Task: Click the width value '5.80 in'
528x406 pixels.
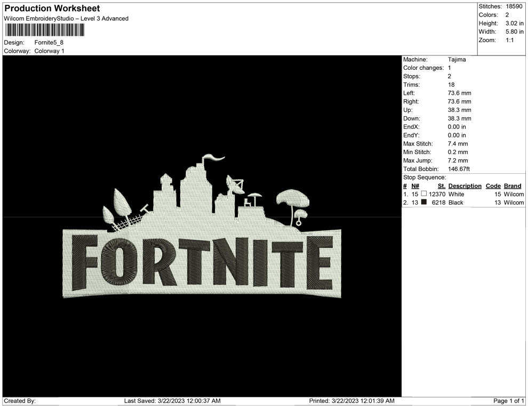Action: (x=515, y=31)
